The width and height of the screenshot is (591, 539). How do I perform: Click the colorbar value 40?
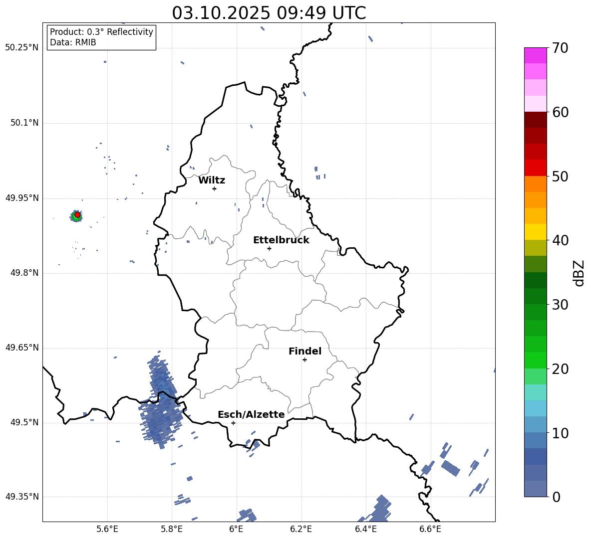[x=560, y=240]
